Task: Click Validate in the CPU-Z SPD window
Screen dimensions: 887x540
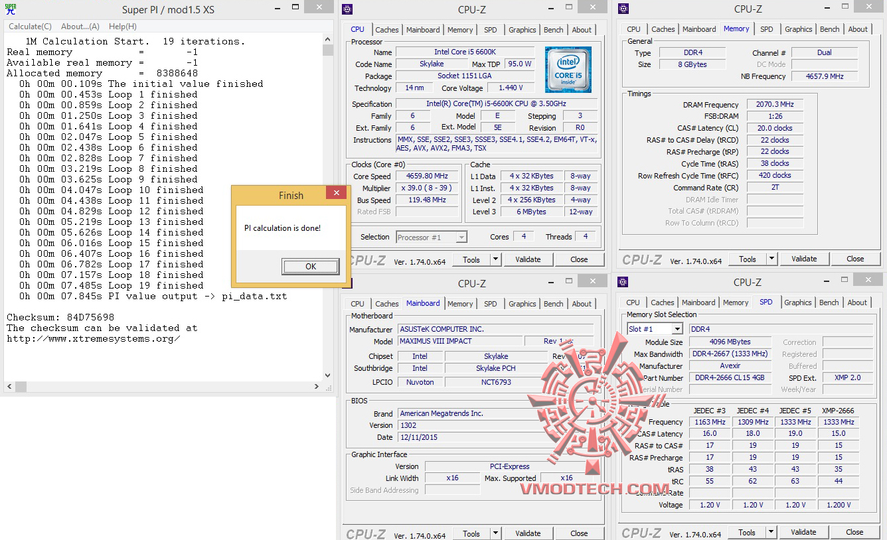Action: (x=803, y=532)
